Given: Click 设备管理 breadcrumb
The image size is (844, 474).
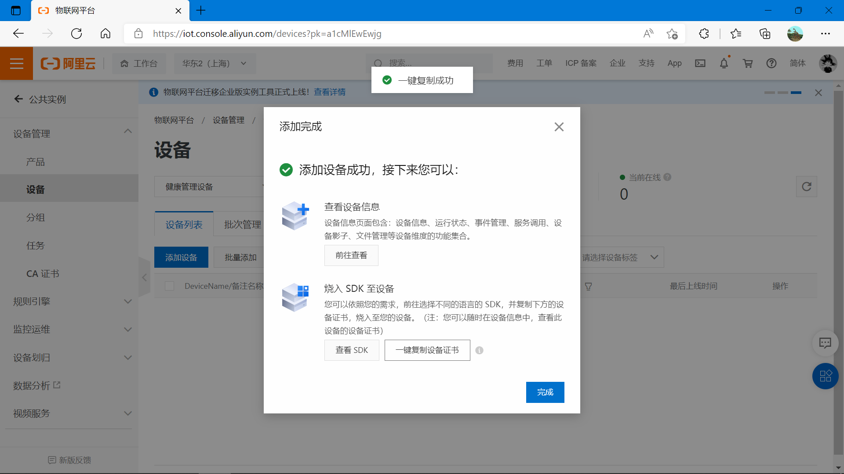Looking at the screenshot, I should pos(229,120).
